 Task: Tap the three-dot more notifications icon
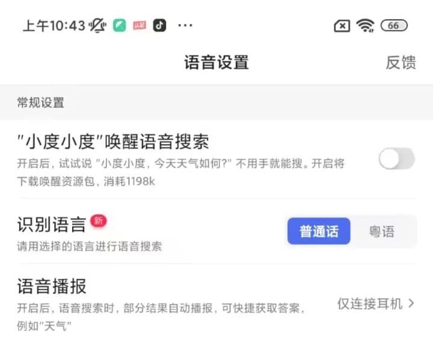pyautogui.click(x=185, y=26)
